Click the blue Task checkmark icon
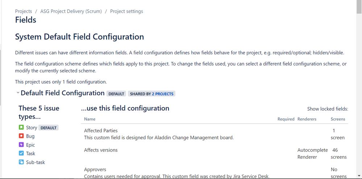 pyautogui.click(x=21, y=153)
